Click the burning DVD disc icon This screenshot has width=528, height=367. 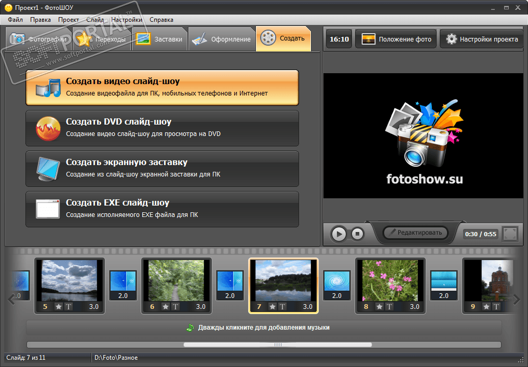pos(48,128)
